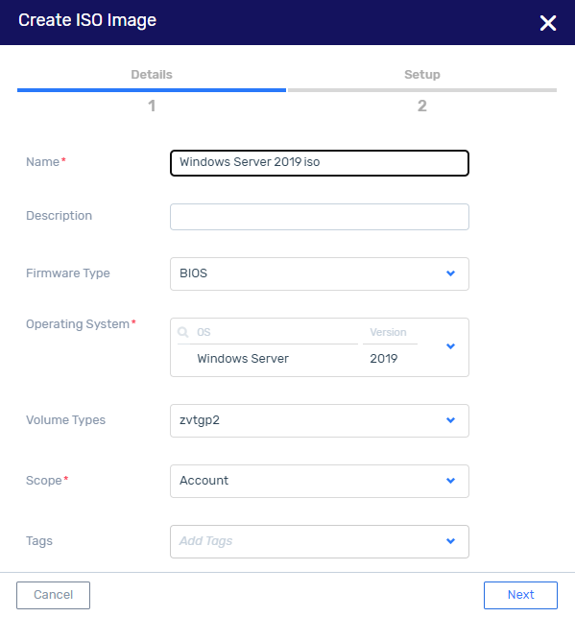Click the Firmware Type chevron icon
The image size is (575, 617).
click(450, 273)
